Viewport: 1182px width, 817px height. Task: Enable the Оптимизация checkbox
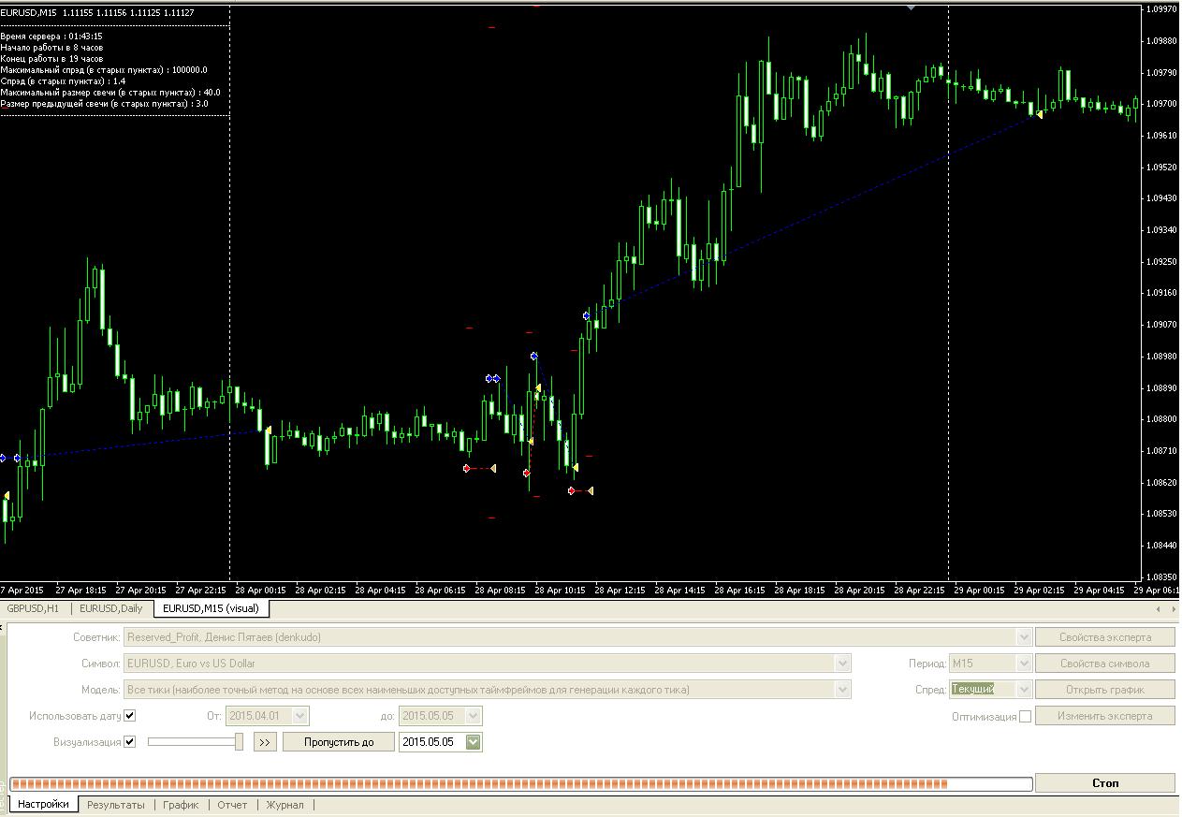(x=1025, y=717)
